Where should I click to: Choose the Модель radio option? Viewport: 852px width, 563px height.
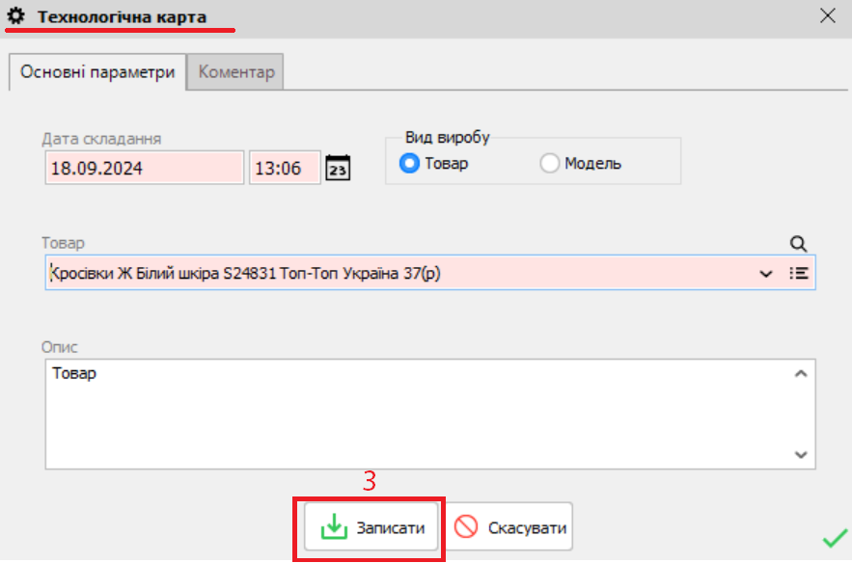tap(550, 163)
